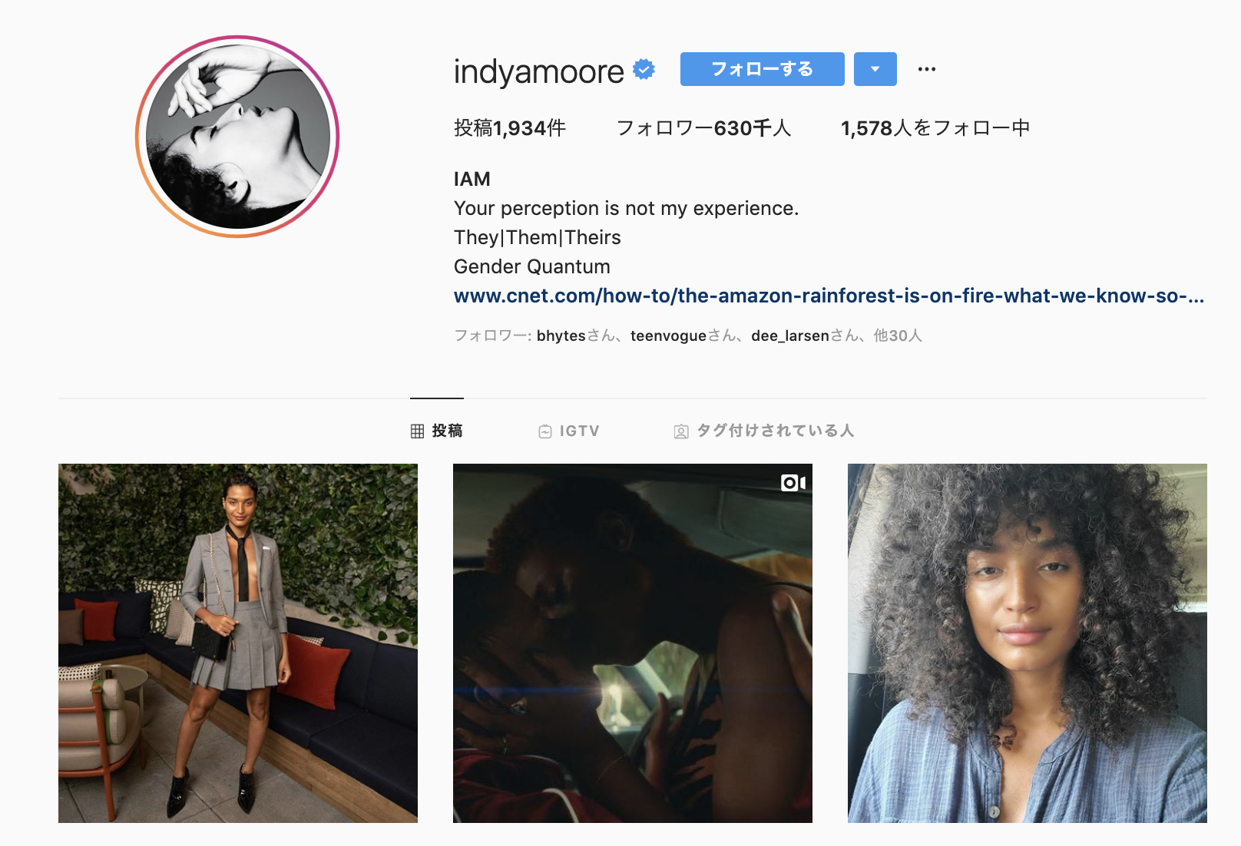Select the 投稿 posts tab

pyautogui.click(x=437, y=431)
